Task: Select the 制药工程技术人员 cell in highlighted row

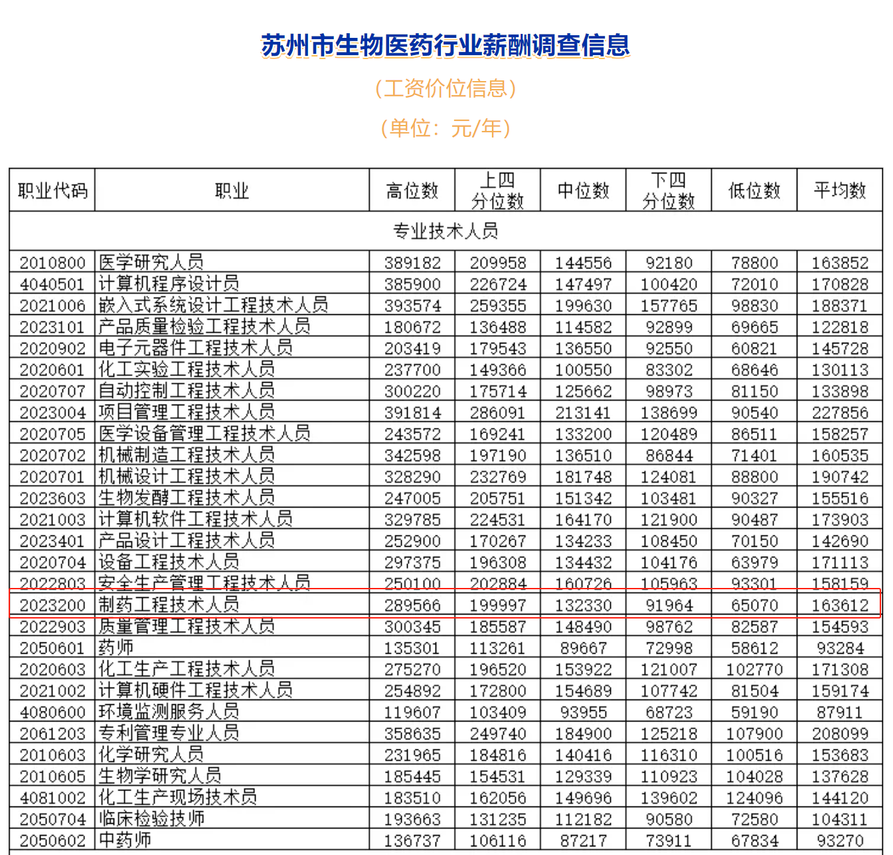Action: (169, 605)
